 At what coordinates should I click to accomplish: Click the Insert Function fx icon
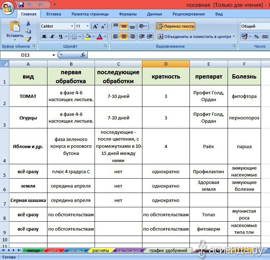point(83,55)
